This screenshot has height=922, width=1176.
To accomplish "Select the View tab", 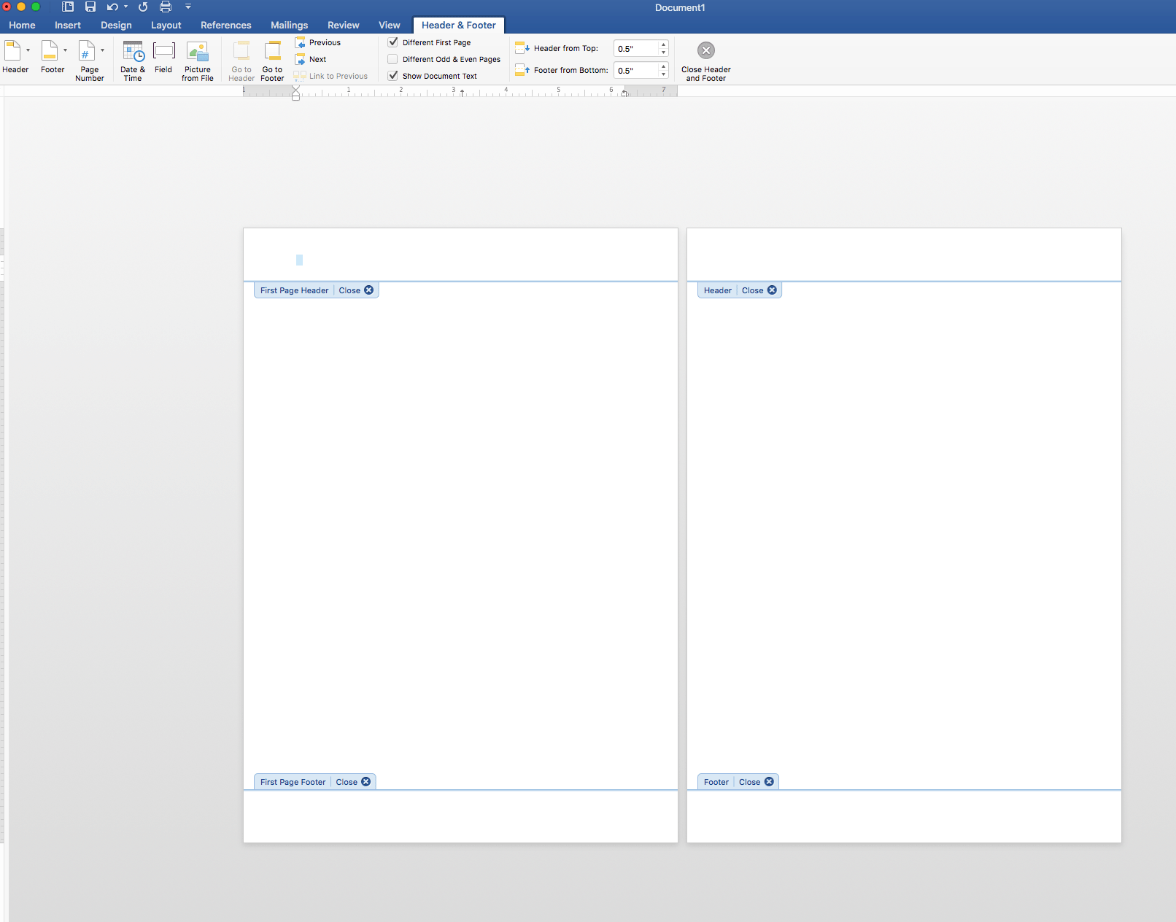I will coord(389,25).
